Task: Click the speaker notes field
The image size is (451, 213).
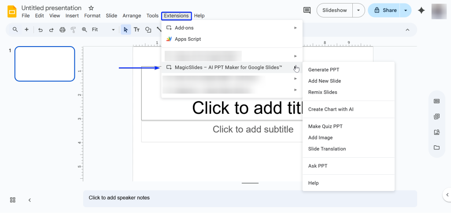Action: pyautogui.click(x=250, y=198)
